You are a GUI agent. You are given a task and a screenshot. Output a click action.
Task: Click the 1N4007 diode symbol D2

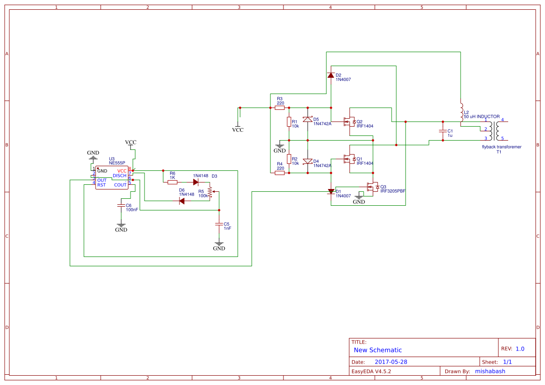click(330, 75)
